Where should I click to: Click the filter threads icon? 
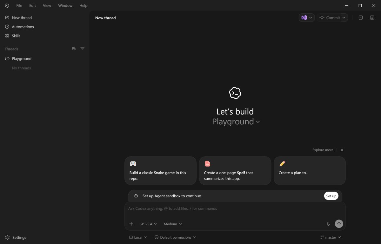83,49
